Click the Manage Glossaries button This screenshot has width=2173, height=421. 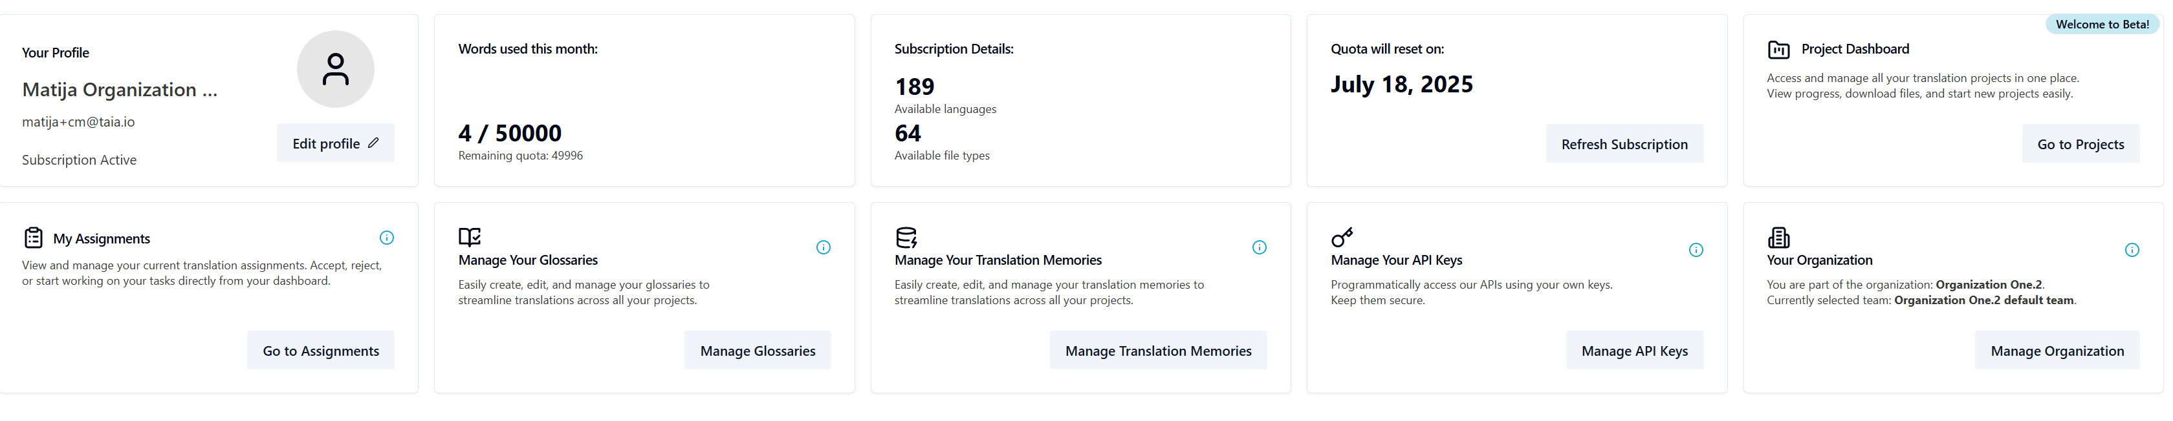click(x=758, y=351)
